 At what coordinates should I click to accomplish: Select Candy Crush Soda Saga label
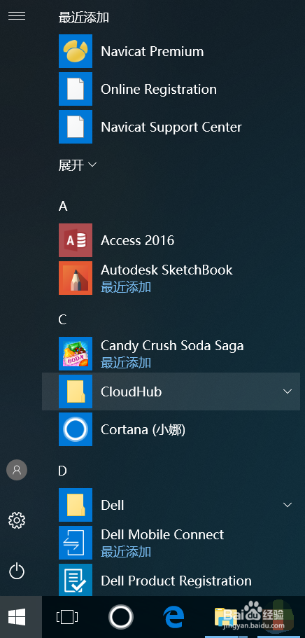click(x=172, y=346)
